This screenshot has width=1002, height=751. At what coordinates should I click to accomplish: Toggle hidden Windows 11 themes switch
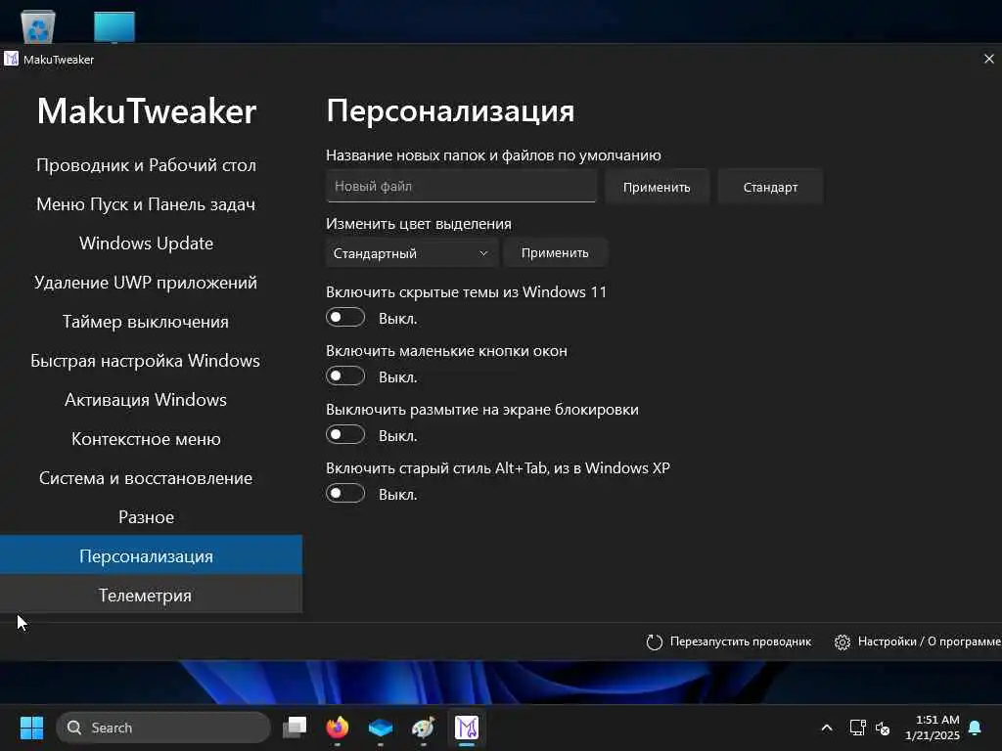click(x=345, y=318)
